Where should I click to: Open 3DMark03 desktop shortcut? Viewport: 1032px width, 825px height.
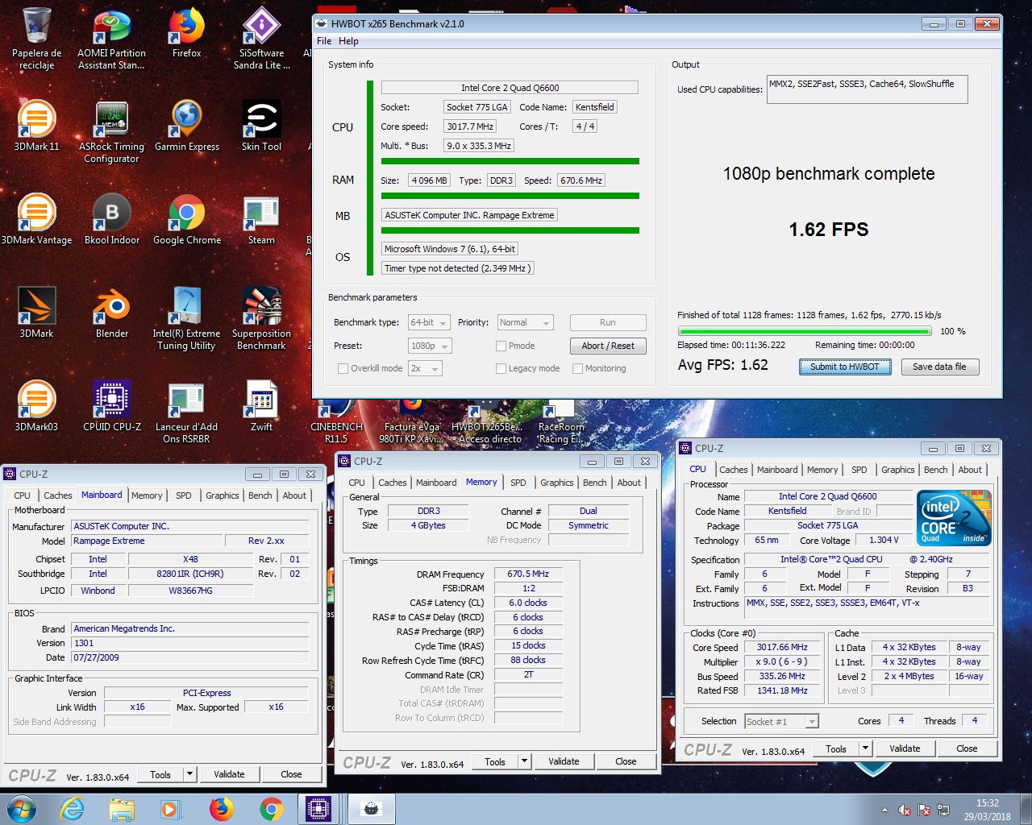coord(37,407)
